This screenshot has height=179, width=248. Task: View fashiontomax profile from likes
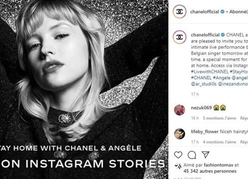218,165
